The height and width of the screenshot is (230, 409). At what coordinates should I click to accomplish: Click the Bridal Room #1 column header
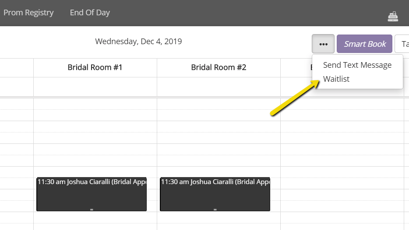(x=95, y=67)
